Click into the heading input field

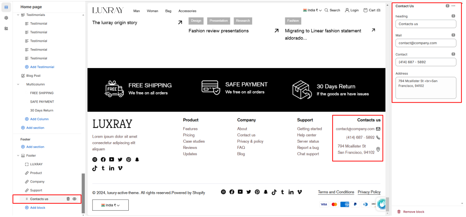(425, 24)
